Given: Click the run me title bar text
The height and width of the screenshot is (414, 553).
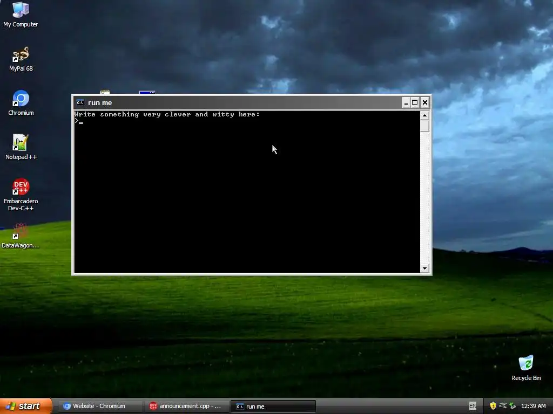Looking at the screenshot, I should point(100,103).
